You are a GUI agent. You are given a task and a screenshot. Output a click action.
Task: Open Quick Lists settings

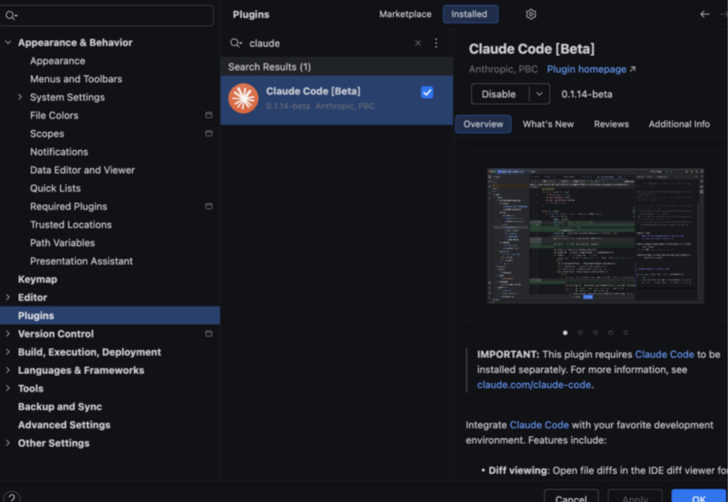pos(56,188)
